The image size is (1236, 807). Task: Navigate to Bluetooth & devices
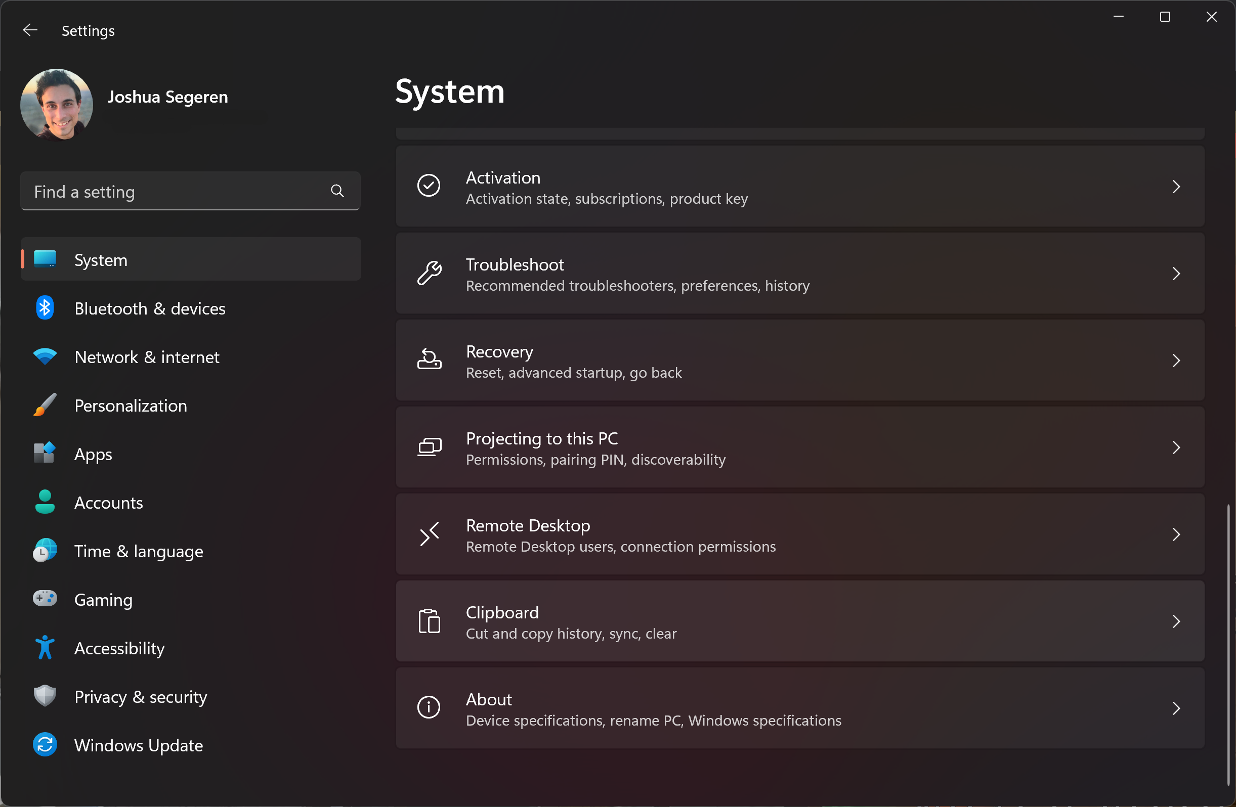(150, 308)
